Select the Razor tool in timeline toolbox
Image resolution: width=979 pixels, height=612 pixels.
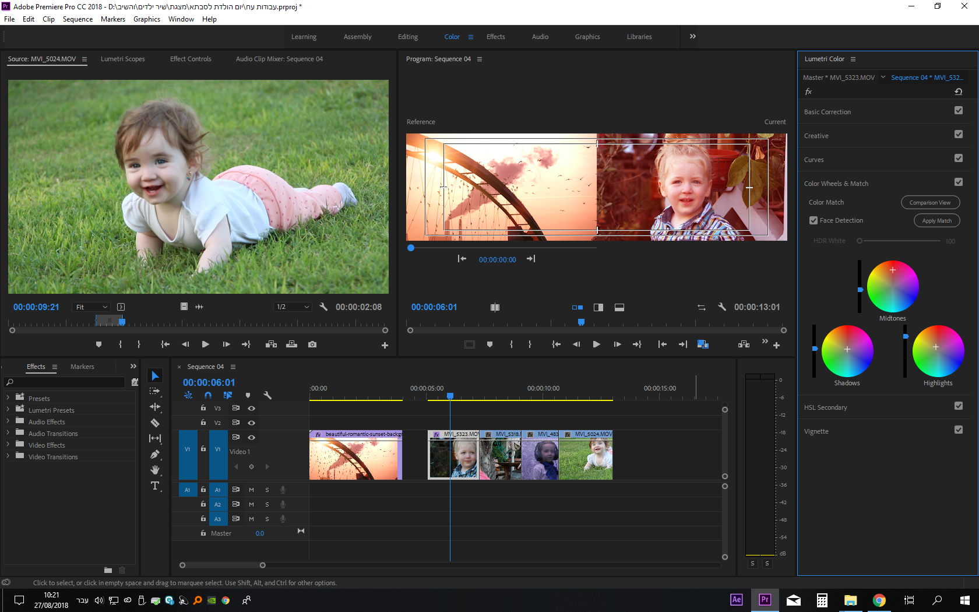[155, 423]
